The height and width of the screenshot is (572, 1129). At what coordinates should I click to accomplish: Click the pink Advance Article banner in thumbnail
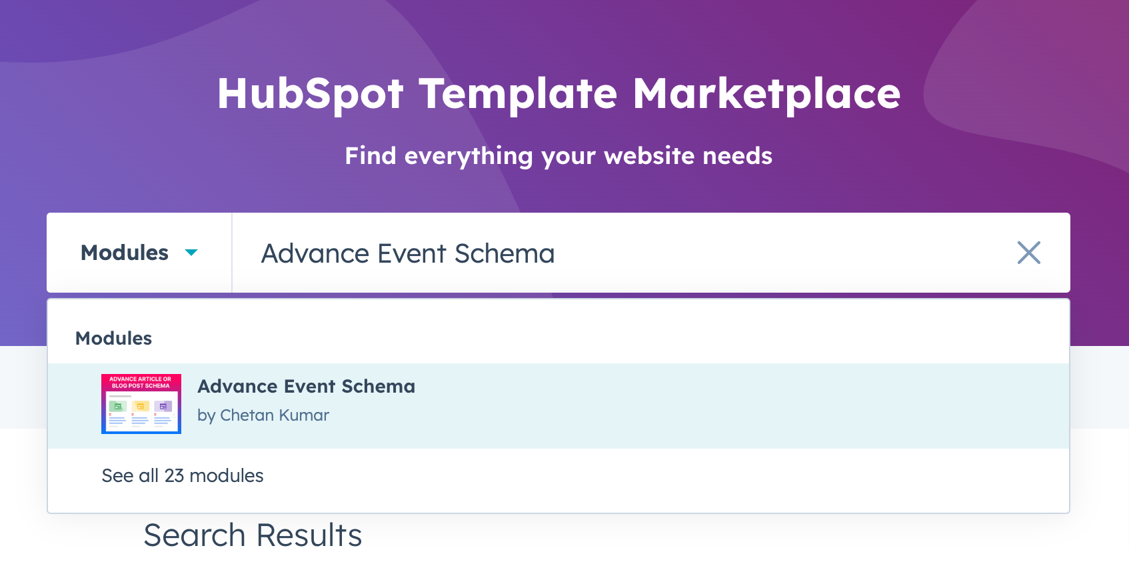coord(141,383)
